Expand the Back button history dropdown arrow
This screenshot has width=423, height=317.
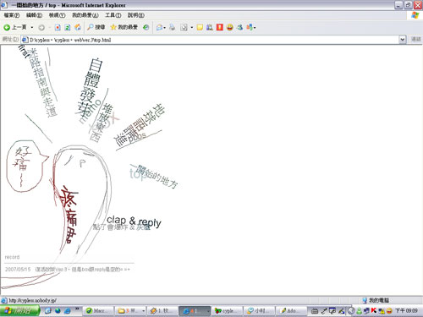tap(32, 27)
